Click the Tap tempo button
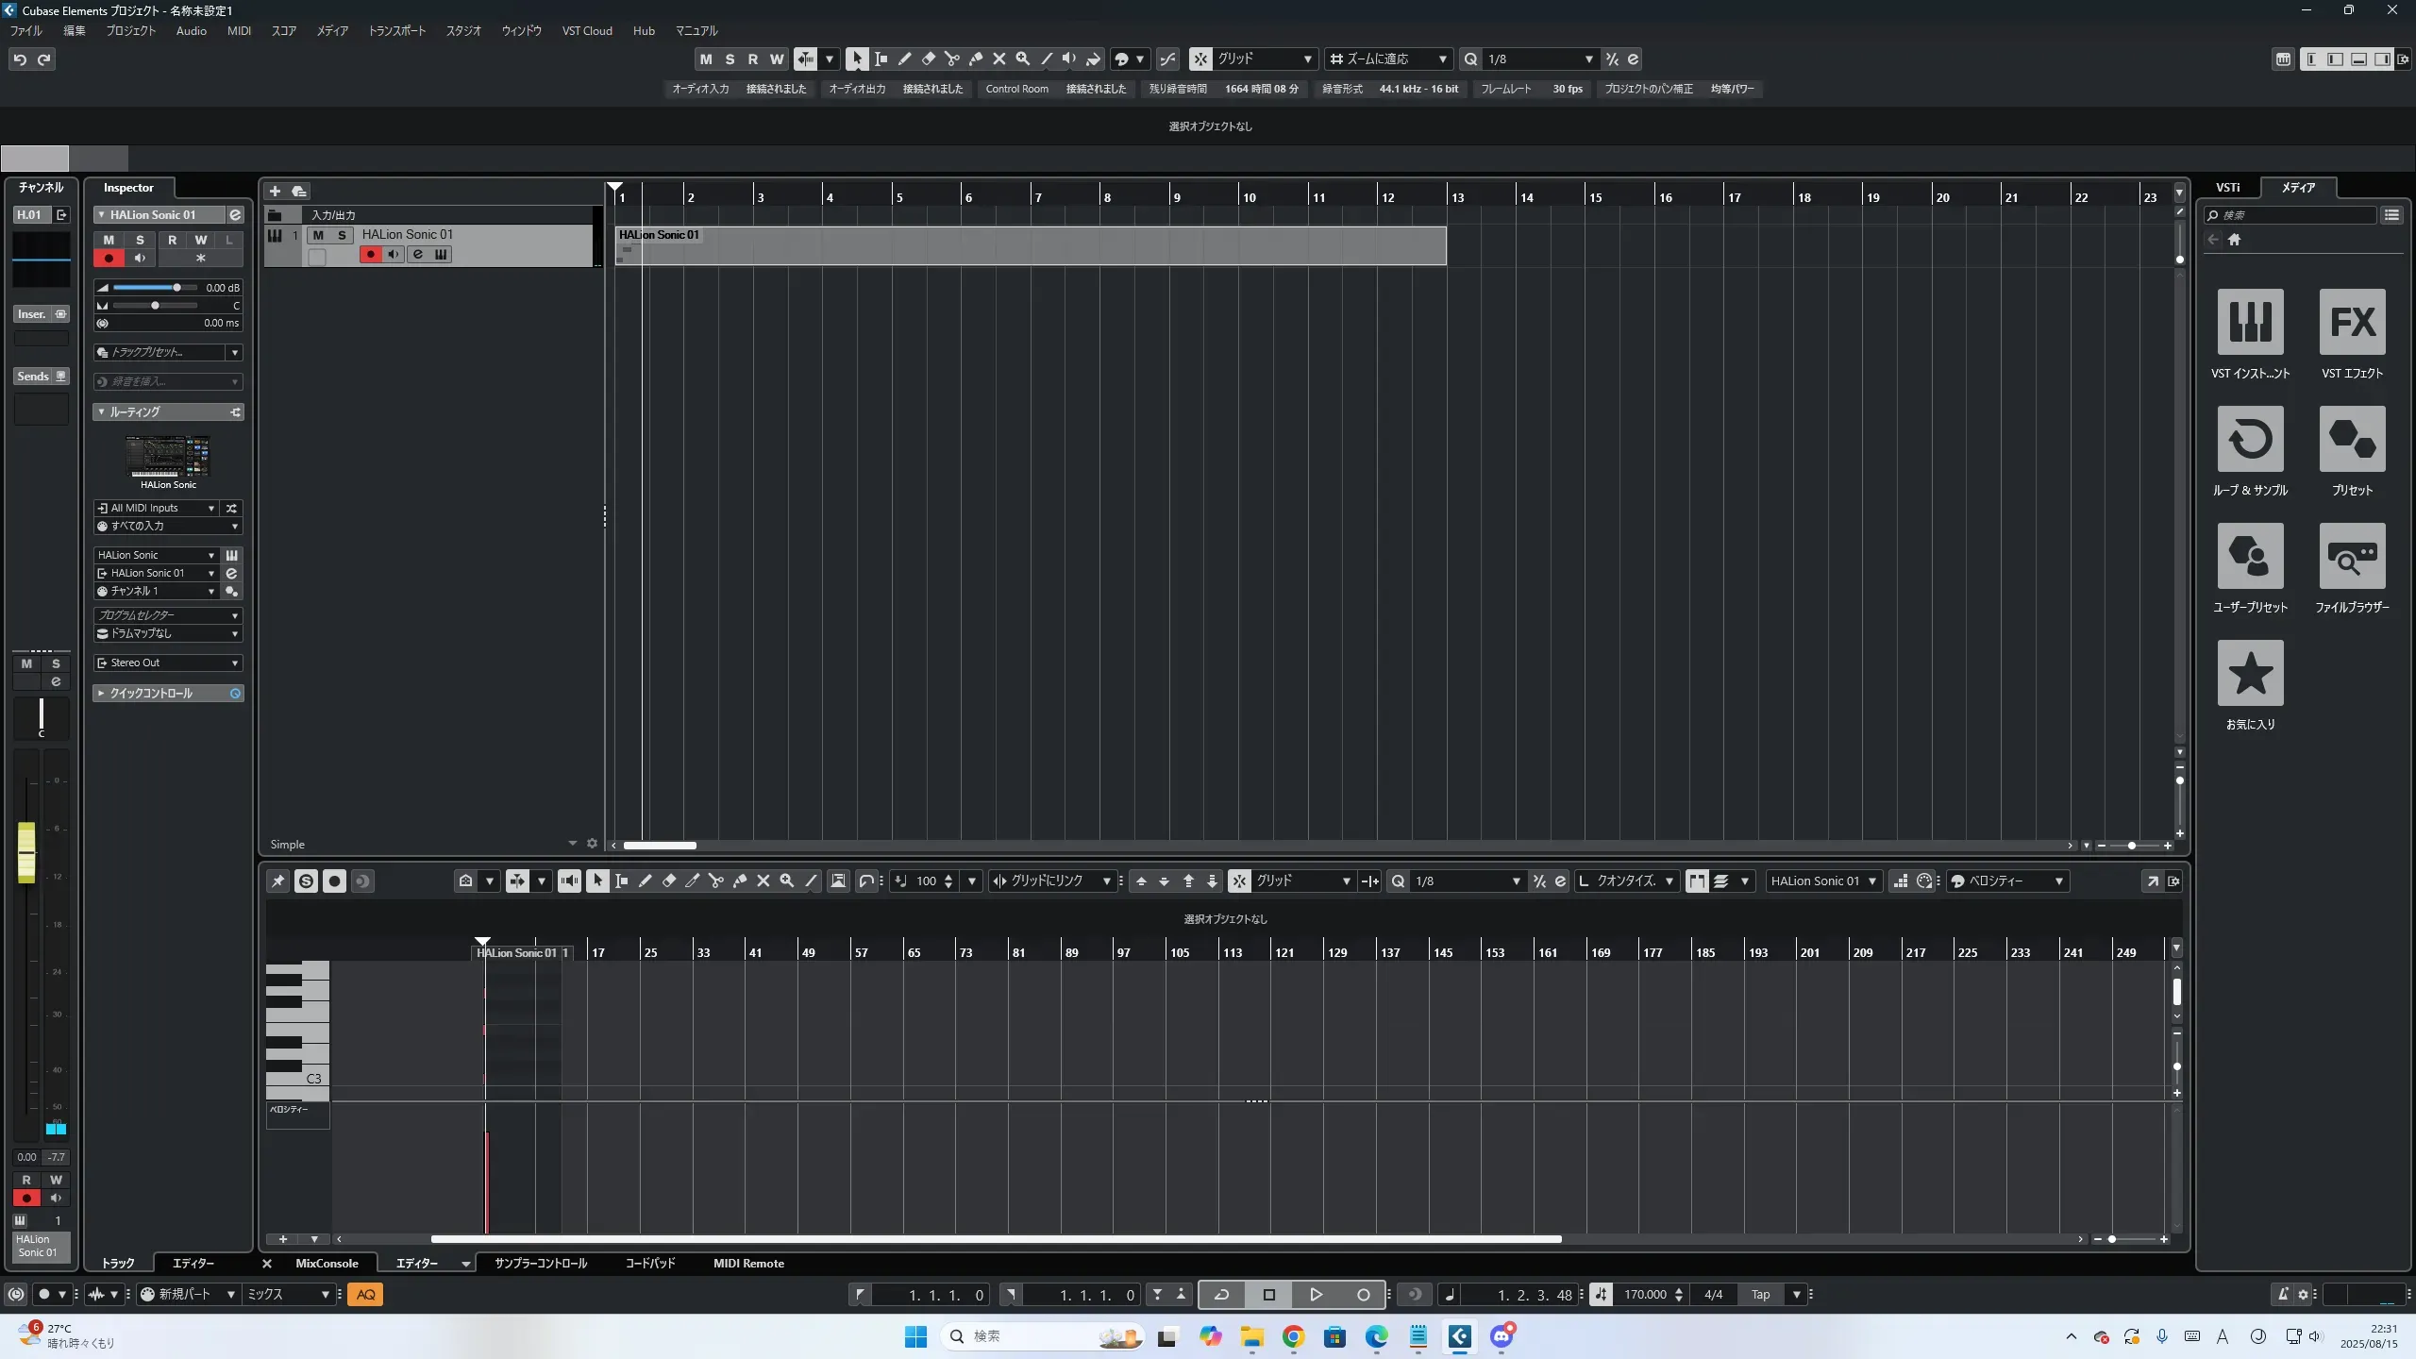The image size is (2416, 1359). [1760, 1295]
